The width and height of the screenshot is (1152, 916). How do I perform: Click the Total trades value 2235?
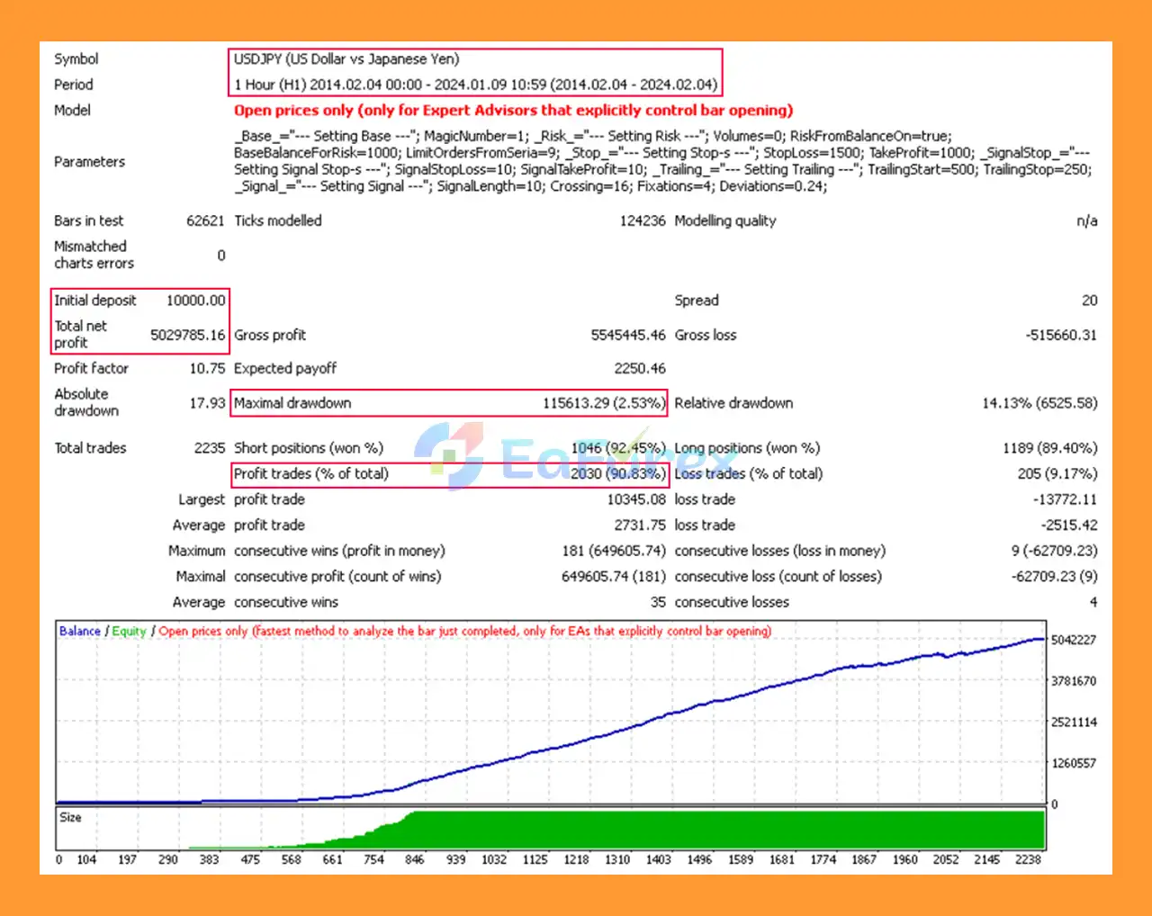209,448
